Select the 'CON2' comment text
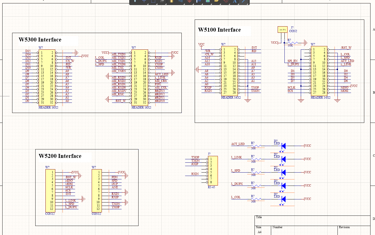 (x=293, y=31)
